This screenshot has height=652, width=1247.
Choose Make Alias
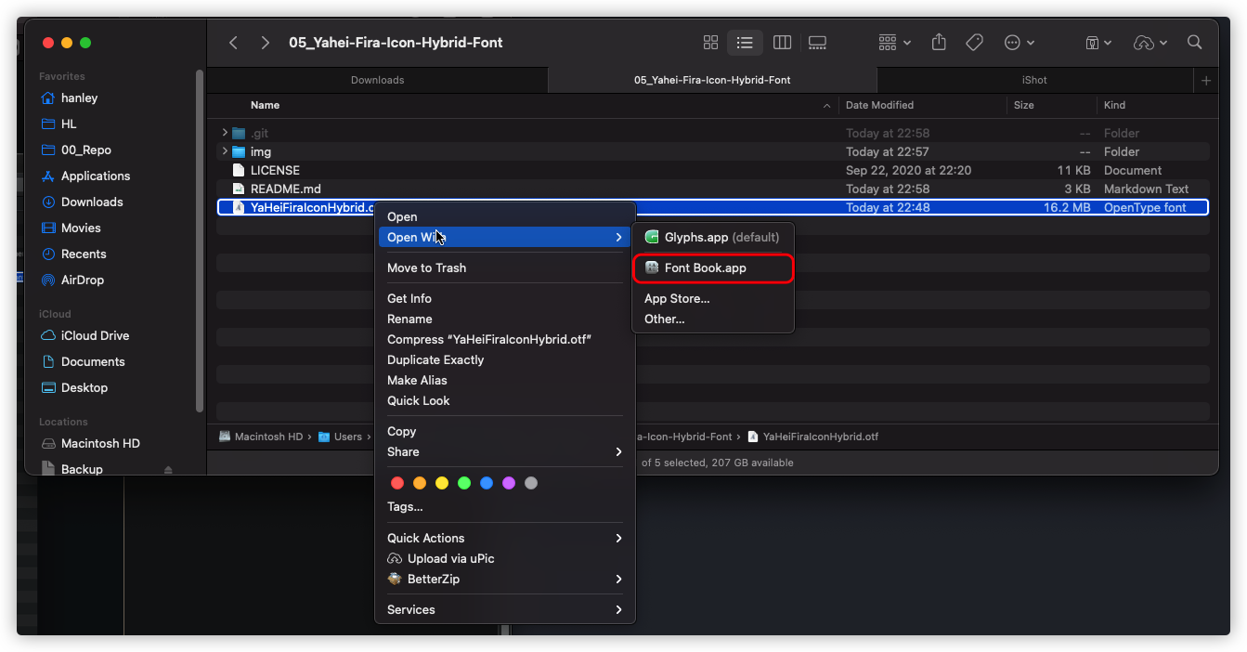505,380
